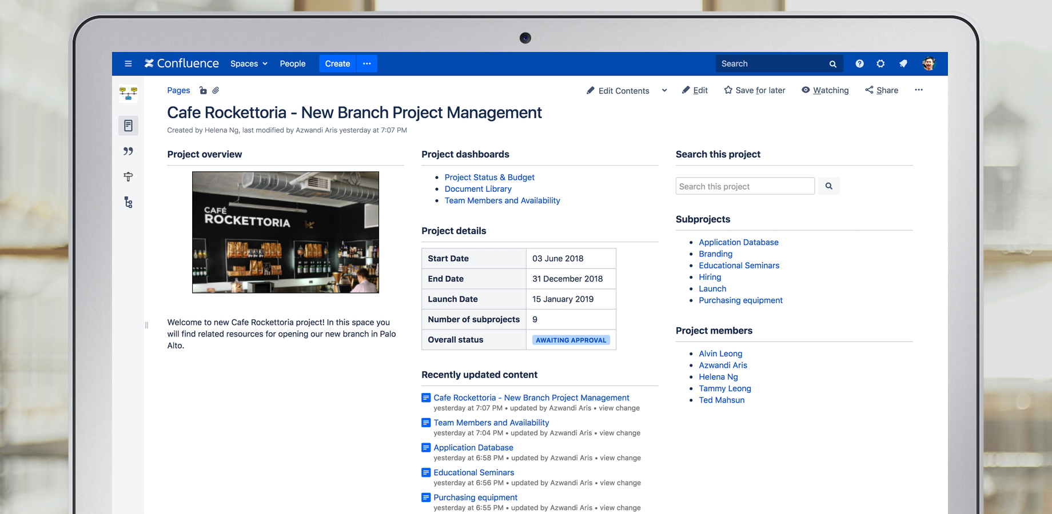This screenshot has width=1052, height=514.
Task: Select the Pages icon in sidebar
Action: point(128,126)
